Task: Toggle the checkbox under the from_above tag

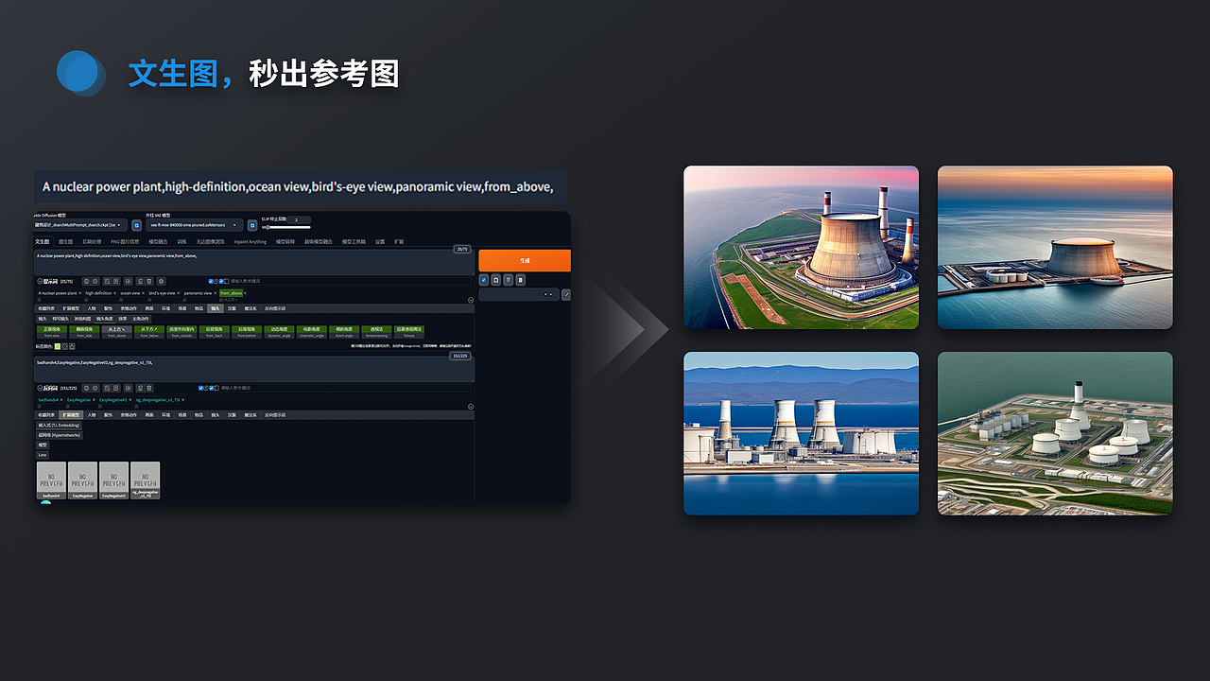Action: (222, 300)
